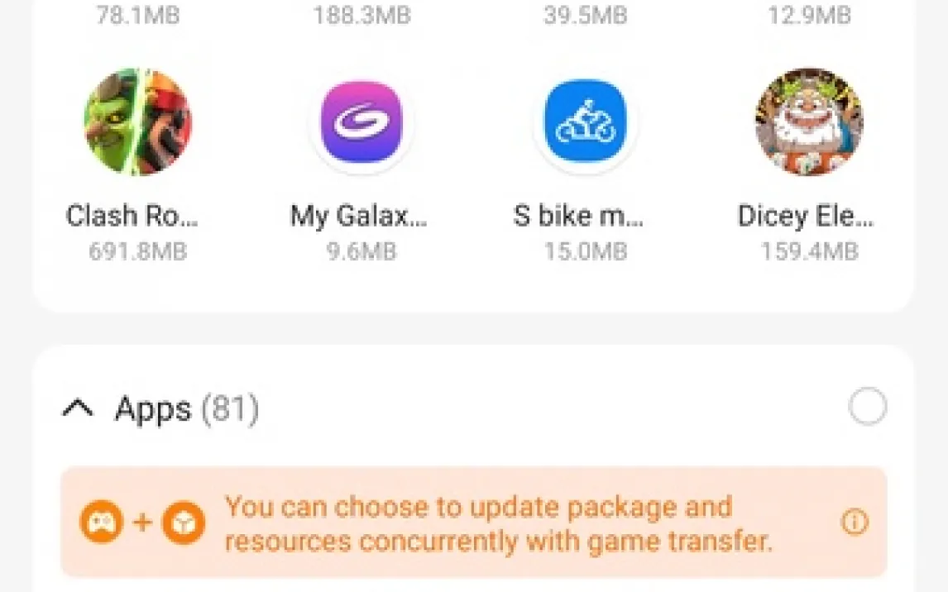Click the plus sign between banner icons

pos(142,522)
